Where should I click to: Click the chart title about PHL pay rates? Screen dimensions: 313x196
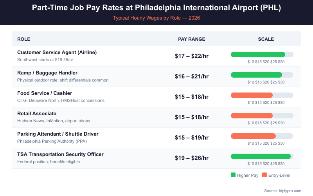click(156, 8)
